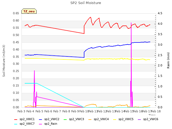Click the green sp2_VWC3 legend swatch

point(65,120)
